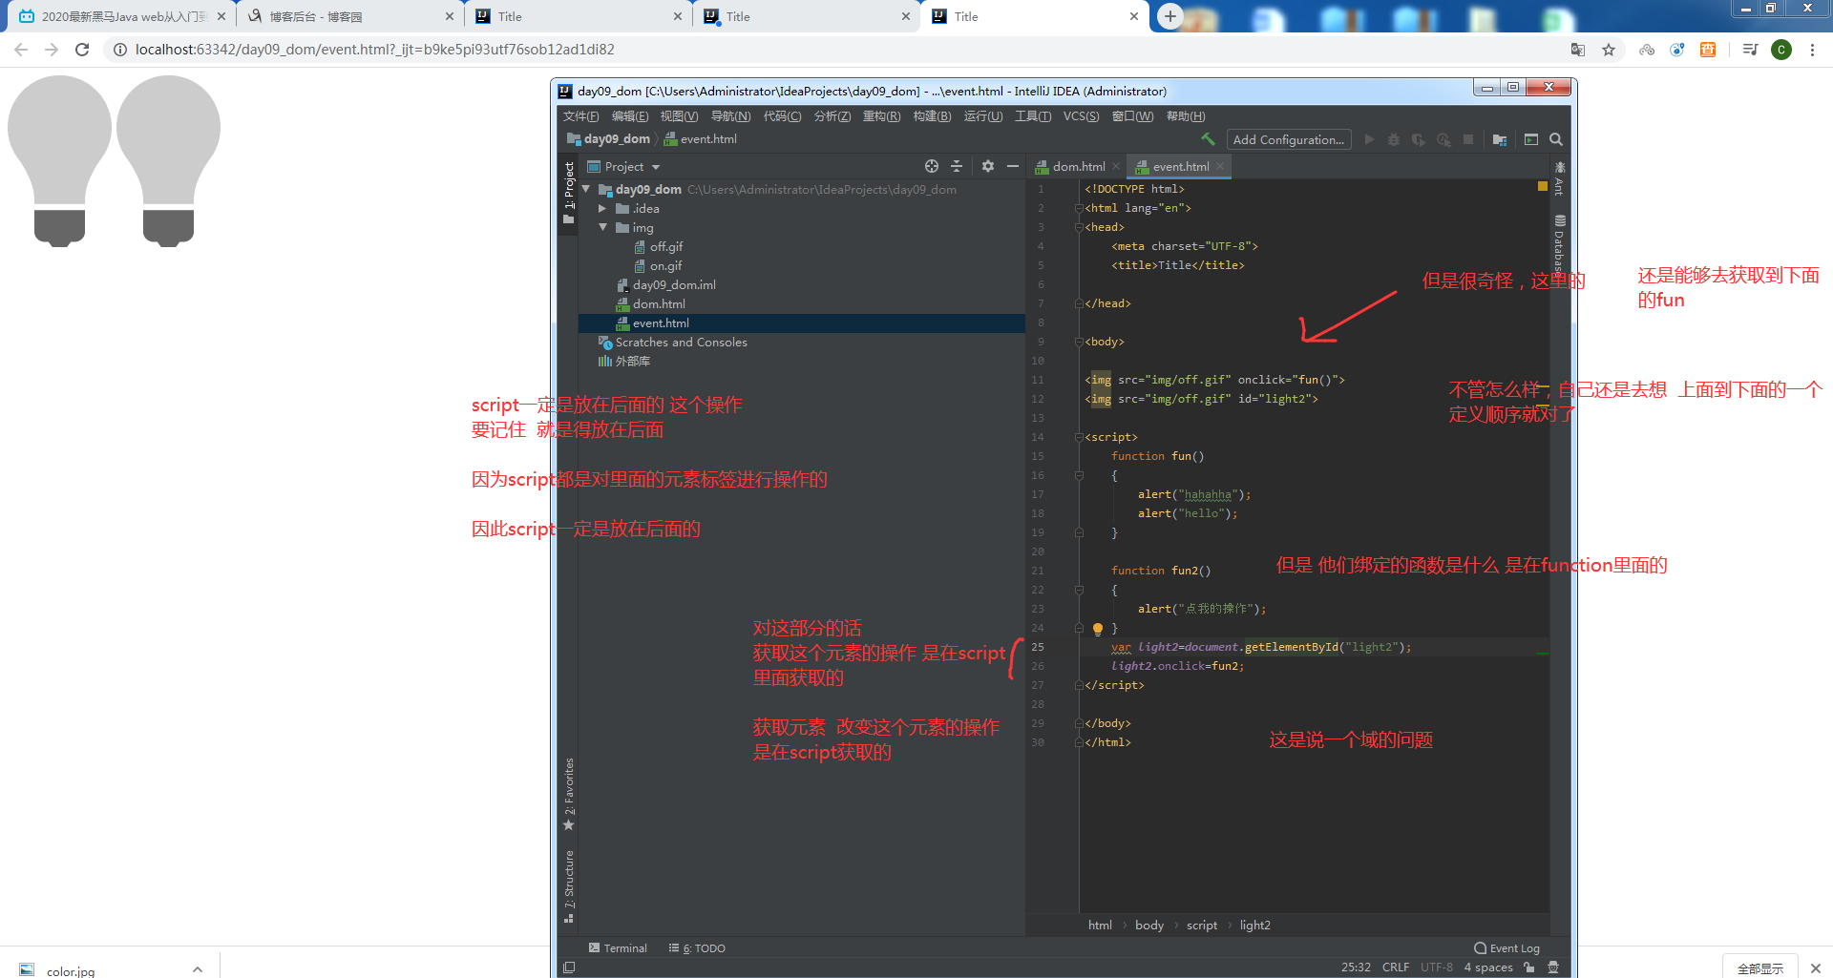
Task: Click the Build Project hammer icon in IntelliJ
Action: tap(1209, 139)
